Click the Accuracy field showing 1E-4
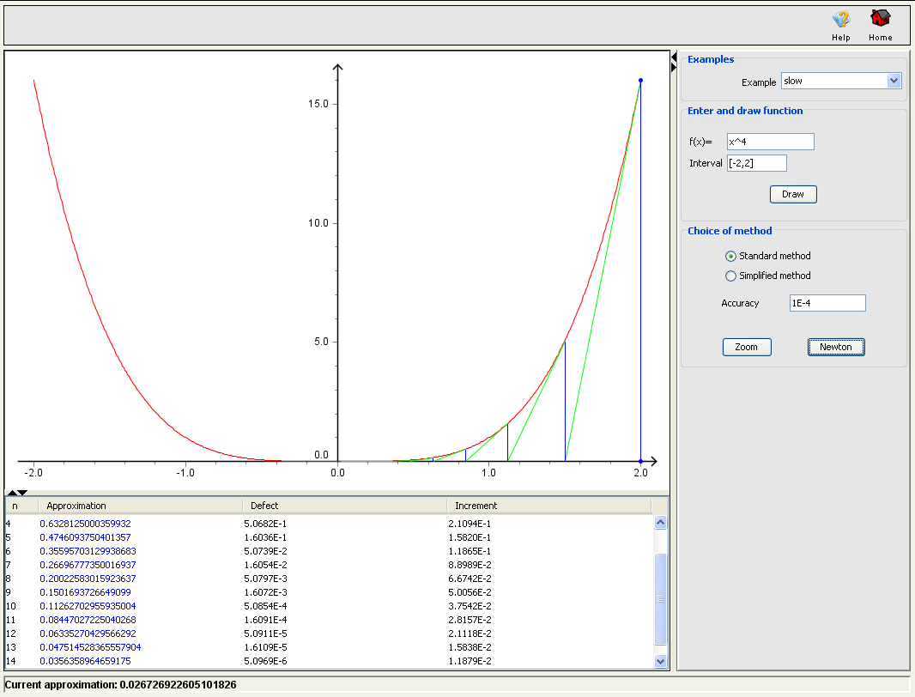915x697 pixels. [827, 302]
